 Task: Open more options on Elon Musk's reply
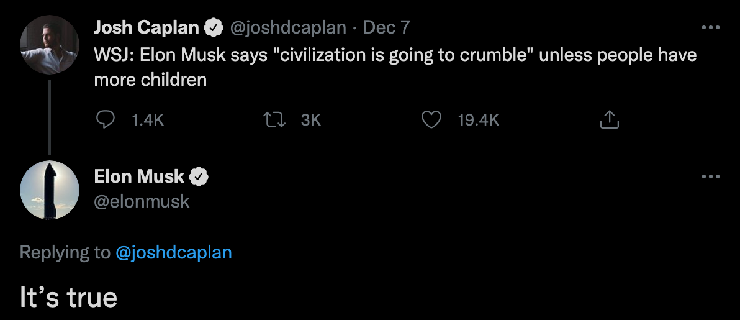tap(710, 177)
